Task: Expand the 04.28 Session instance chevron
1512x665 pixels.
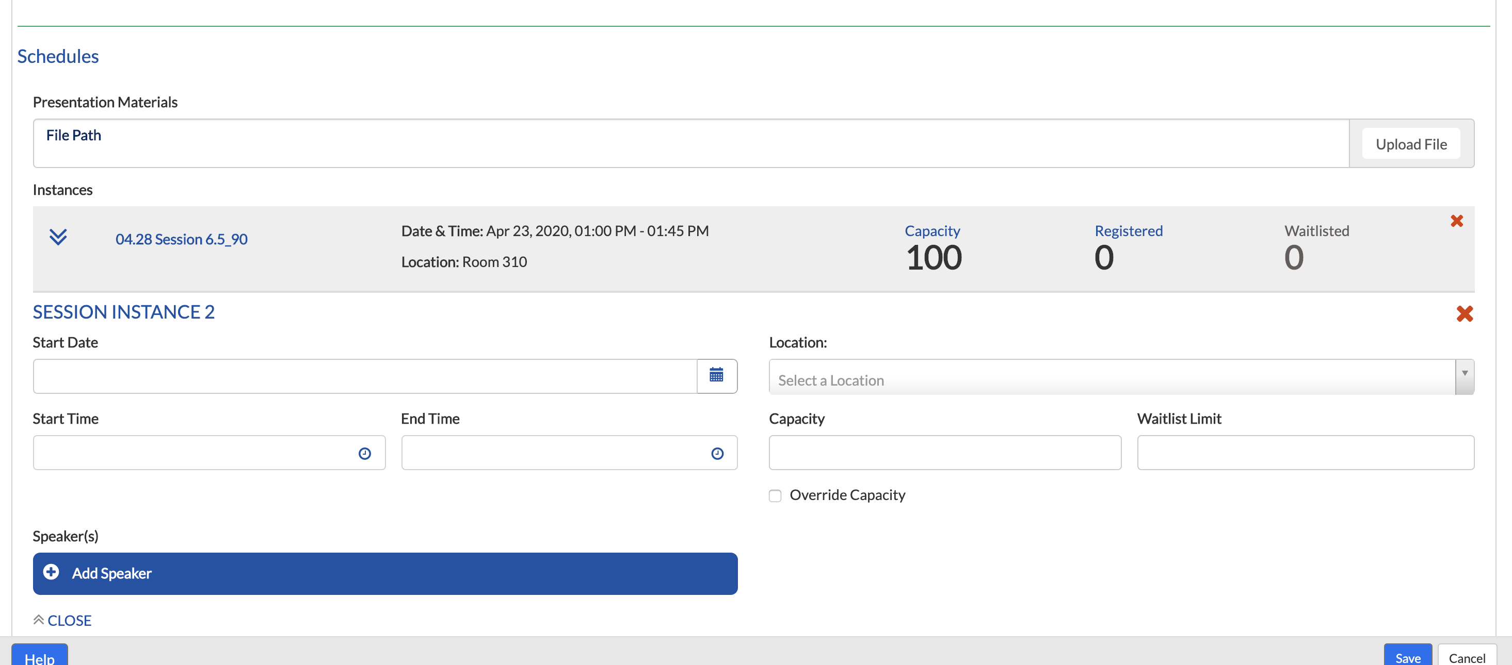Action: click(x=58, y=238)
